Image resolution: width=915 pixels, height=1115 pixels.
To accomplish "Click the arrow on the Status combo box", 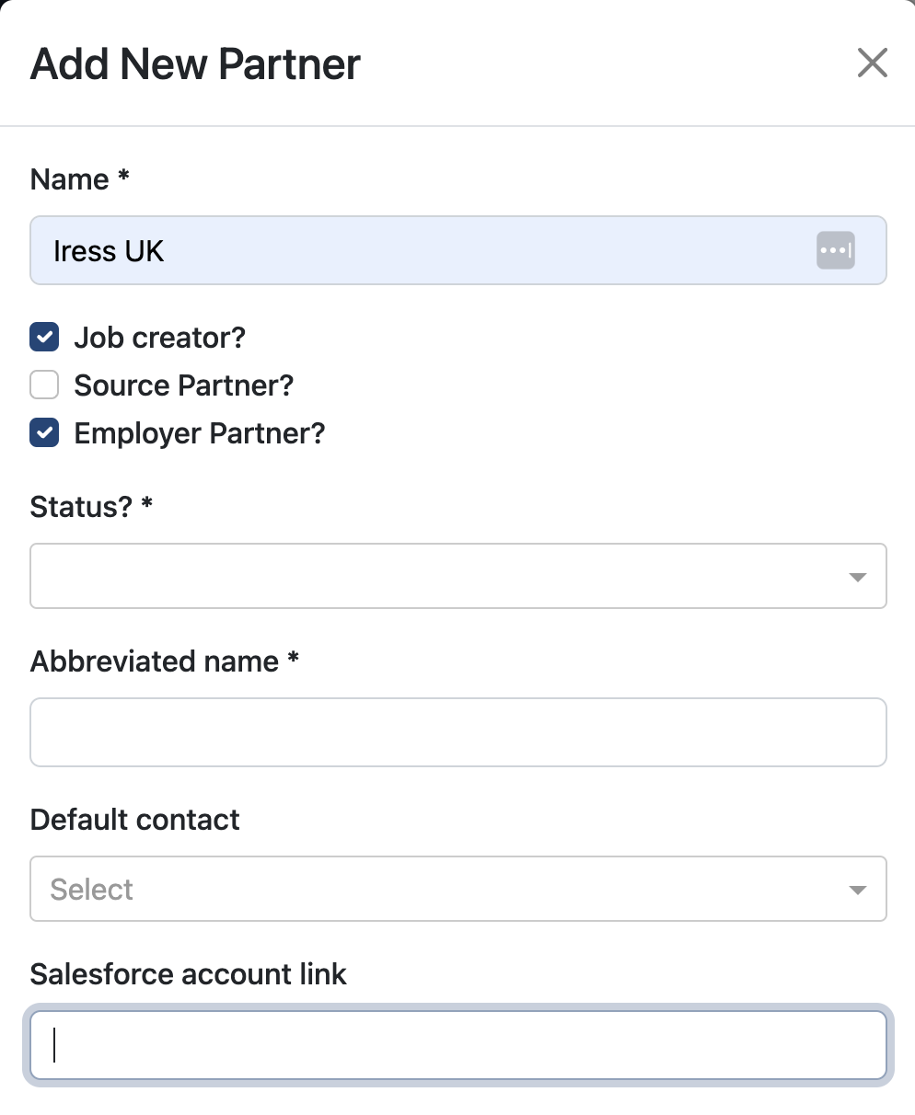I will [857, 577].
